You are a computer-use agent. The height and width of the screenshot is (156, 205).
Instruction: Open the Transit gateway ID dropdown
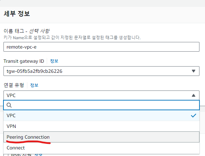[101, 71]
